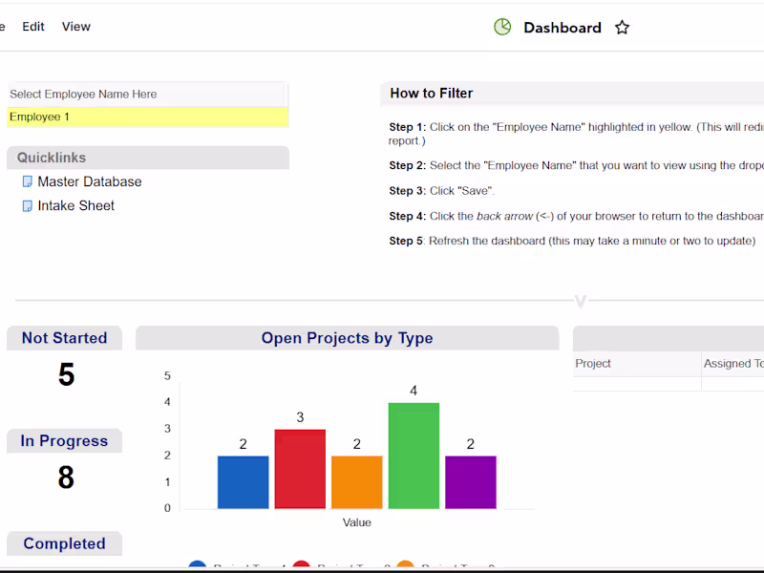
Task: Click the sheet icon beside Intake Sheet
Action: tap(27, 205)
